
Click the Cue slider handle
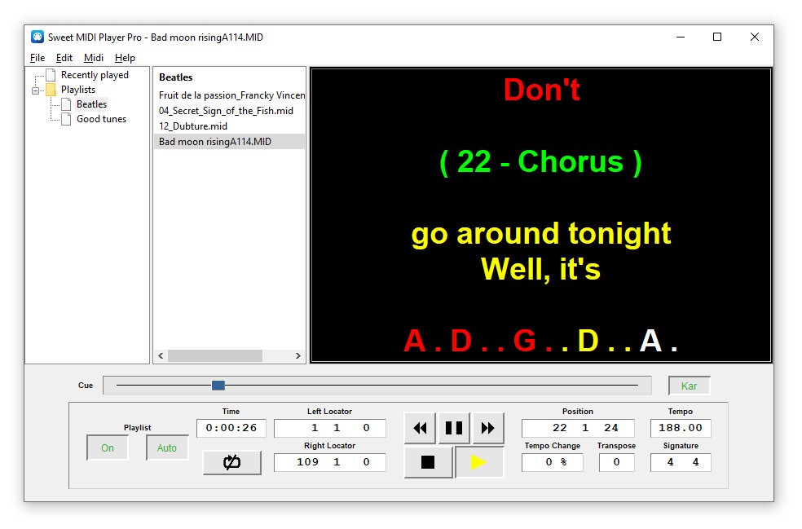point(218,386)
